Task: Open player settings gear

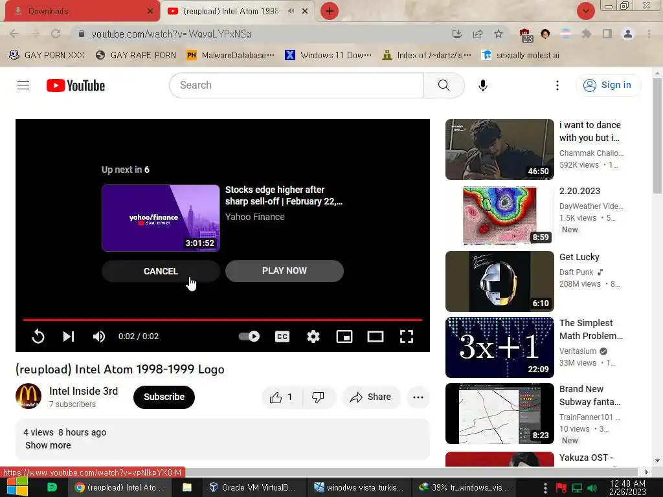Action: click(313, 337)
